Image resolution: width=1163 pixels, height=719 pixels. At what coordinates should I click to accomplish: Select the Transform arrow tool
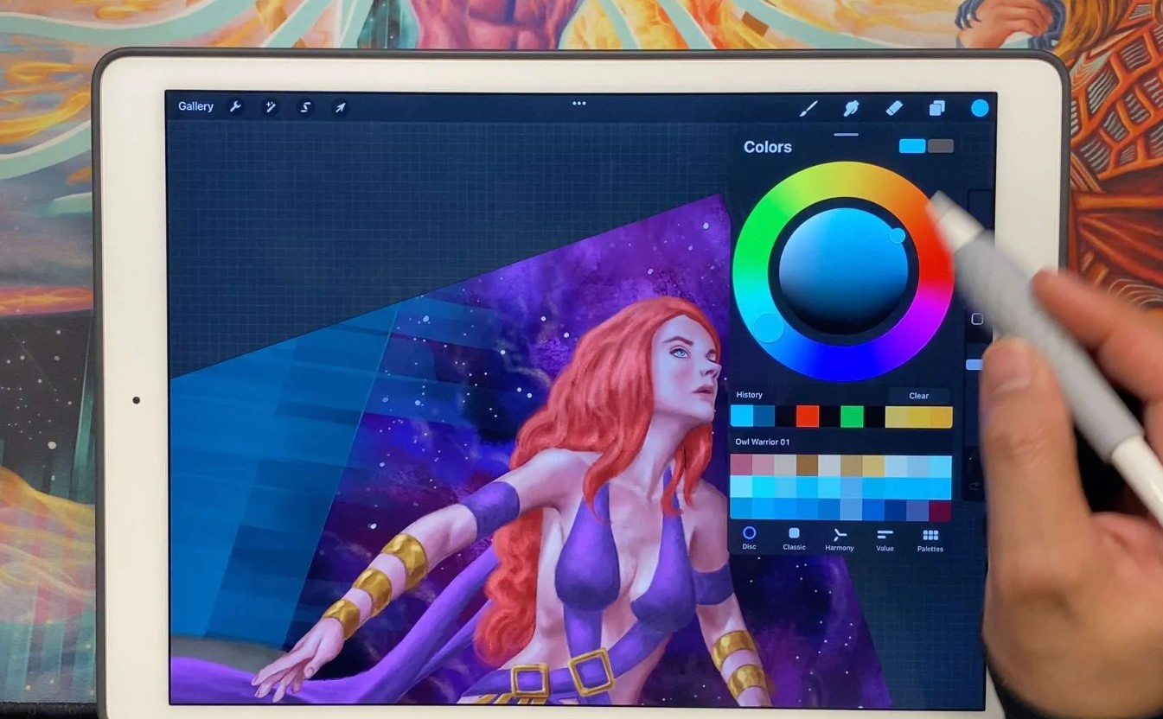click(x=340, y=107)
